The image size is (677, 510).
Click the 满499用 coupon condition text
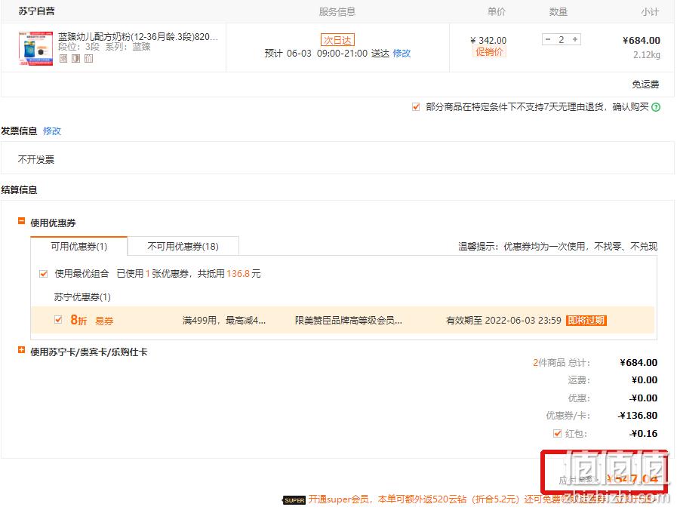pos(223,321)
